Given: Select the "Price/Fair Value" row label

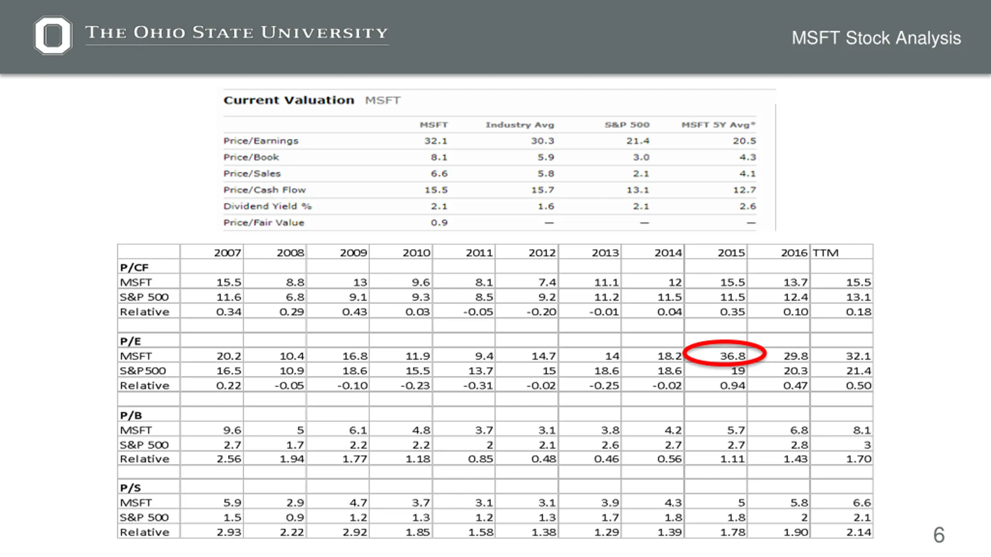Looking at the screenshot, I should 264,223.
